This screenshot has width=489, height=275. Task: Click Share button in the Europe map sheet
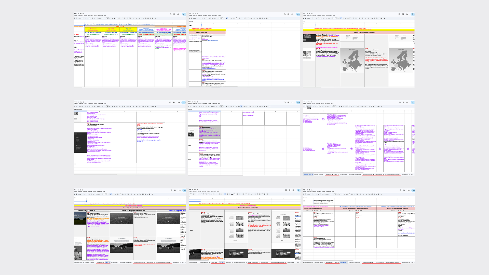pos(413,14)
